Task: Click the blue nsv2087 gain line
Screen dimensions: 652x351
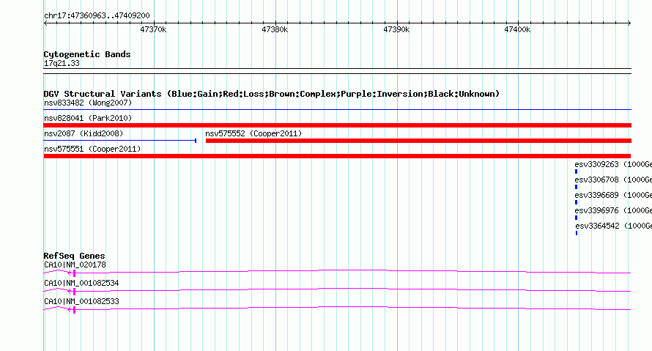Action: pyautogui.click(x=119, y=141)
